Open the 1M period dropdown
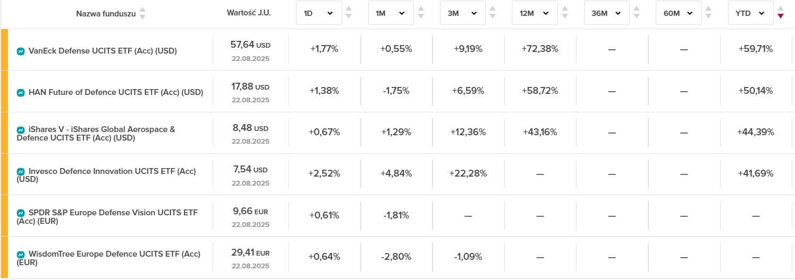This screenshot has width=795, height=280. [391, 13]
